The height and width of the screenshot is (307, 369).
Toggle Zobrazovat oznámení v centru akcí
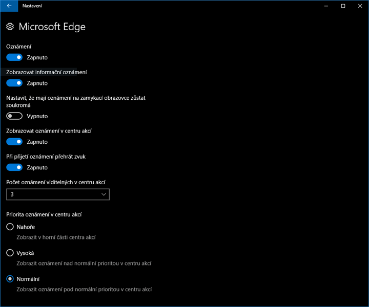coord(14,142)
